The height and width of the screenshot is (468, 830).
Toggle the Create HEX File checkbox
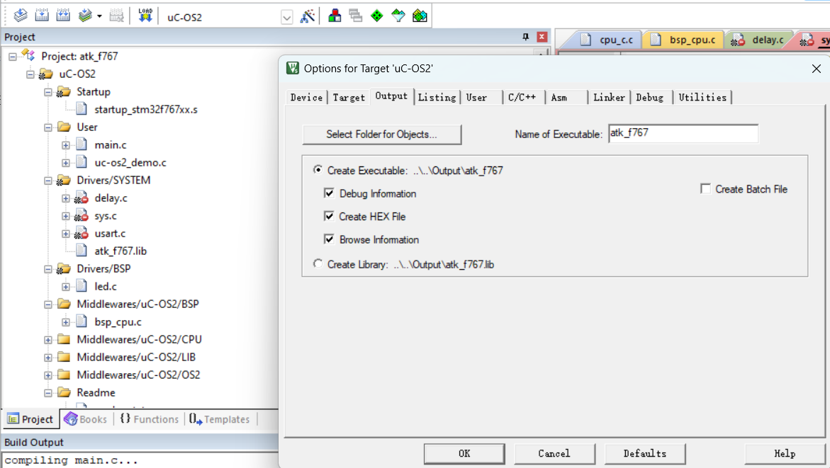coord(329,217)
